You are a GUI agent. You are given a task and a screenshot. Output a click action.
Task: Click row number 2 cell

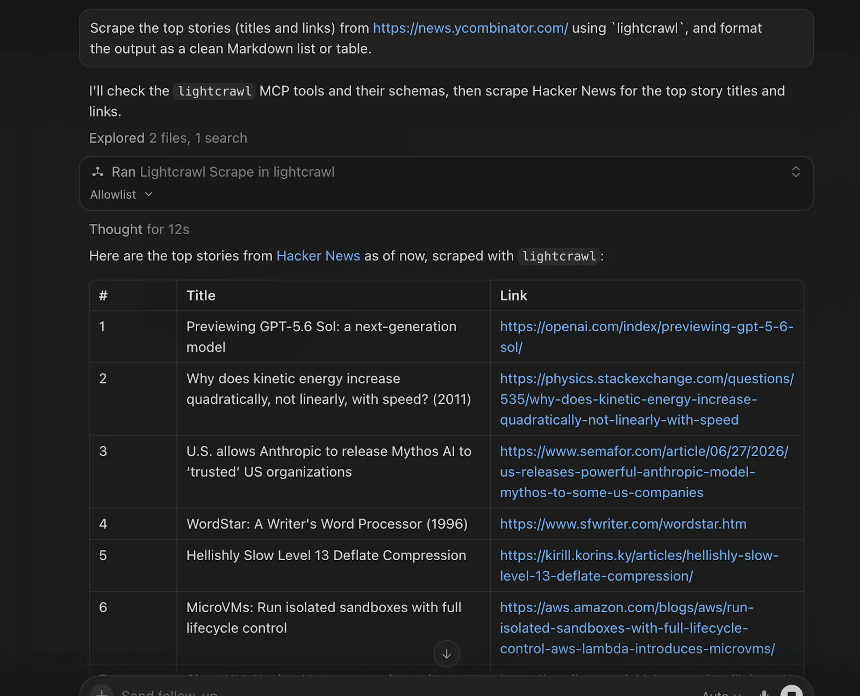pyautogui.click(x=133, y=399)
